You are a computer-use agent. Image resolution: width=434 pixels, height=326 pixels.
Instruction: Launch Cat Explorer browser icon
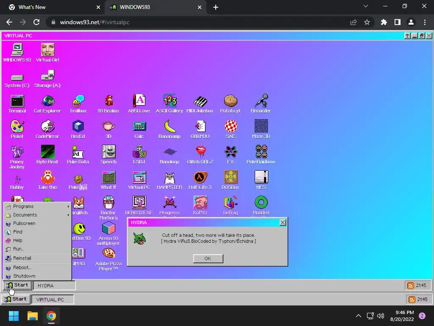pos(47,104)
